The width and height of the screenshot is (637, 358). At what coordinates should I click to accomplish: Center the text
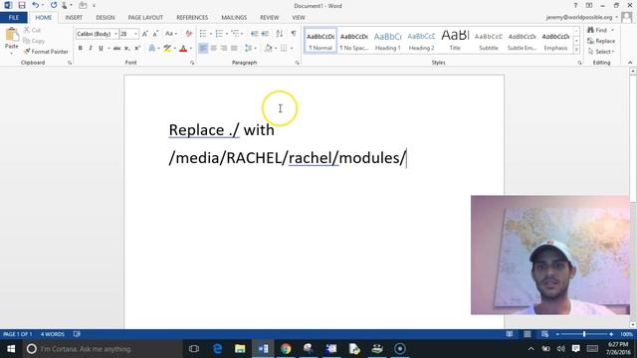point(213,49)
